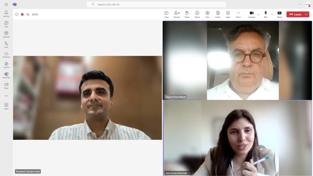Go to Calendar in the sidebar
Screen dimensions: 313x176
click(x=6, y=34)
